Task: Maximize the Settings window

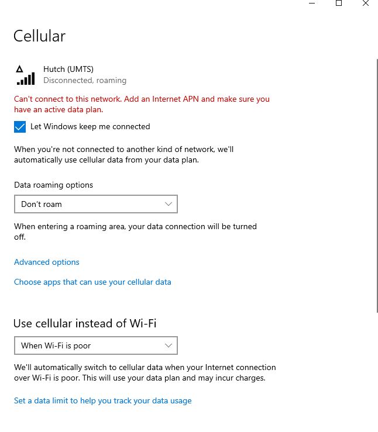Action: tap(339, 4)
